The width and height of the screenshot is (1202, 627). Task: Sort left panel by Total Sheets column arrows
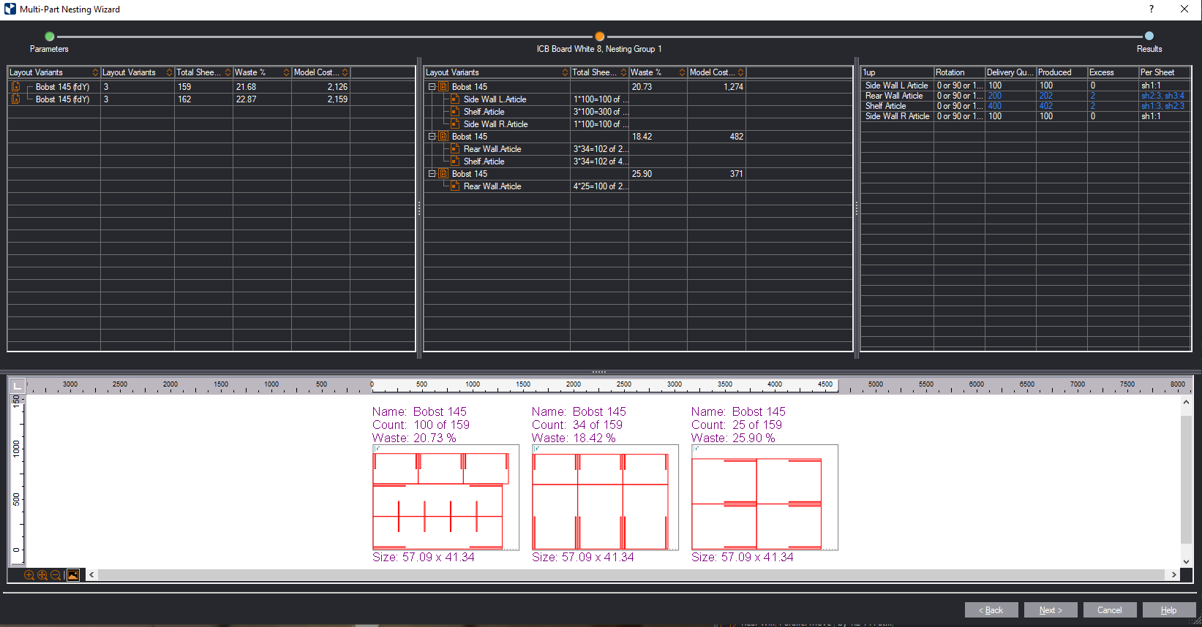pyautogui.click(x=228, y=72)
